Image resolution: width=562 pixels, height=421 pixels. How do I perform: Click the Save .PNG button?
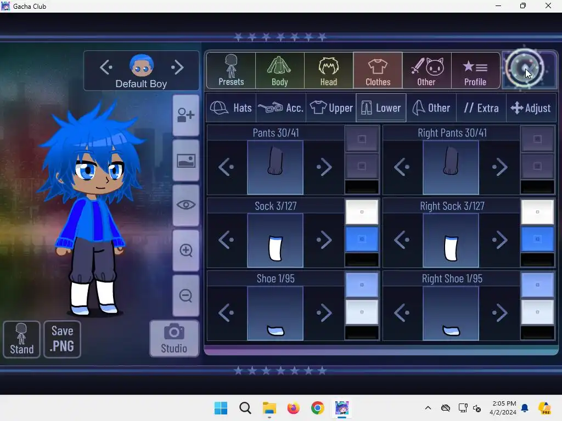pos(63,339)
